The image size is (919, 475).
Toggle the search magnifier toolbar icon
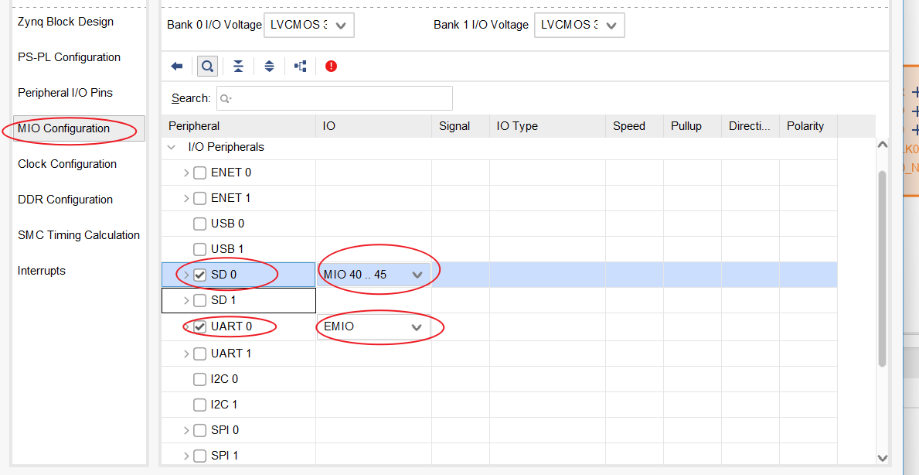point(207,67)
